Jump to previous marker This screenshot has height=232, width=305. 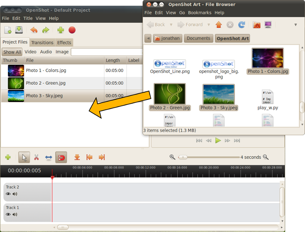[x=89, y=157]
